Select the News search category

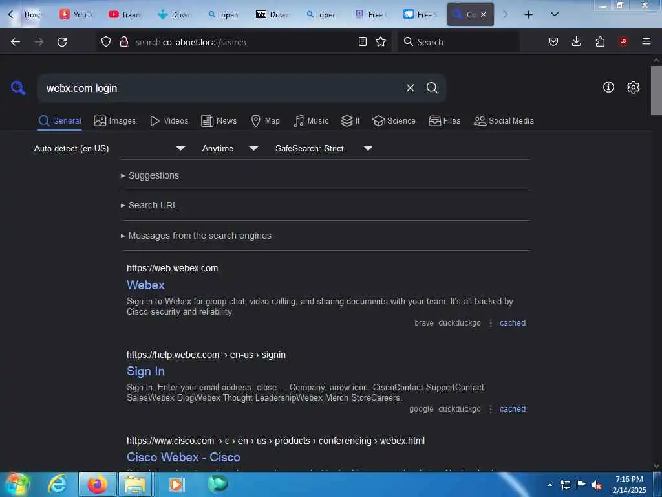tap(219, 121)
